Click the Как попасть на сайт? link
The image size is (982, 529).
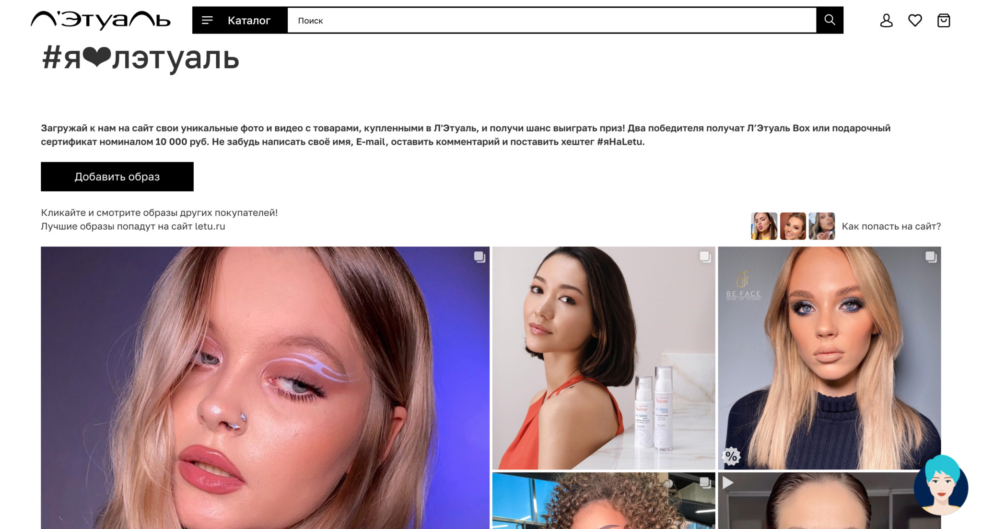click(891, 226)
